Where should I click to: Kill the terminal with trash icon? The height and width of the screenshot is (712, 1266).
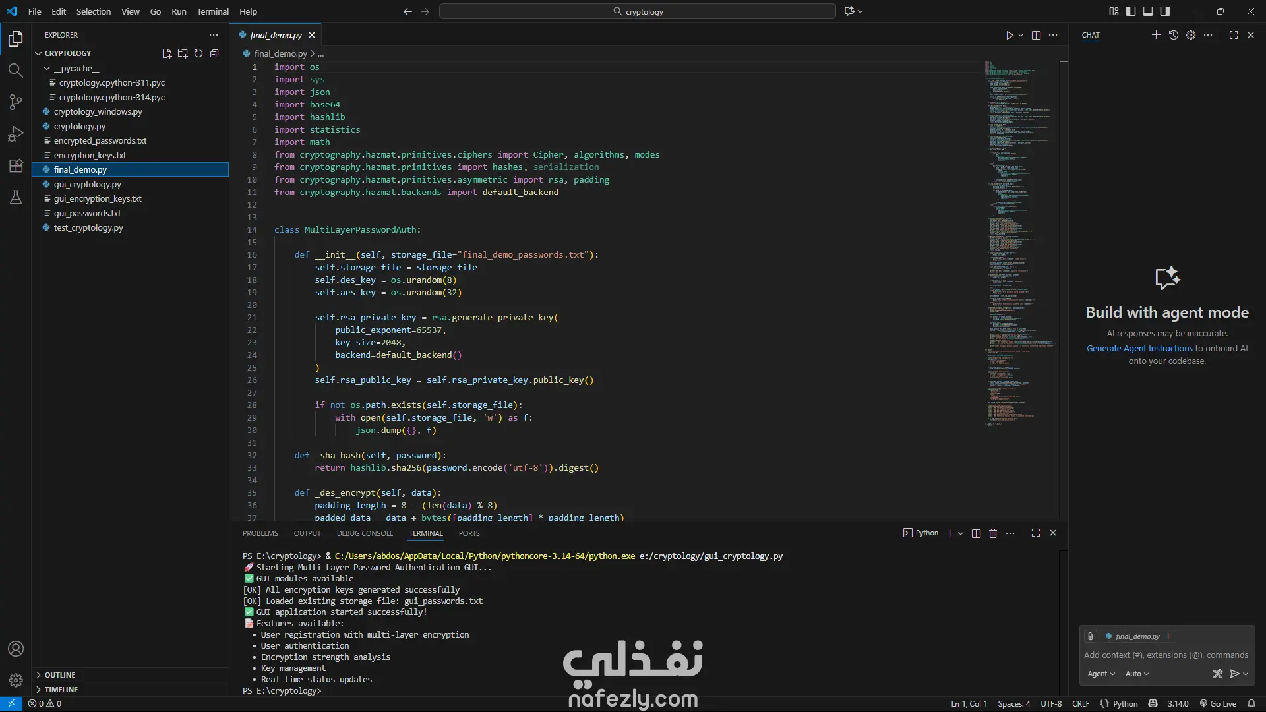point(993,533)
